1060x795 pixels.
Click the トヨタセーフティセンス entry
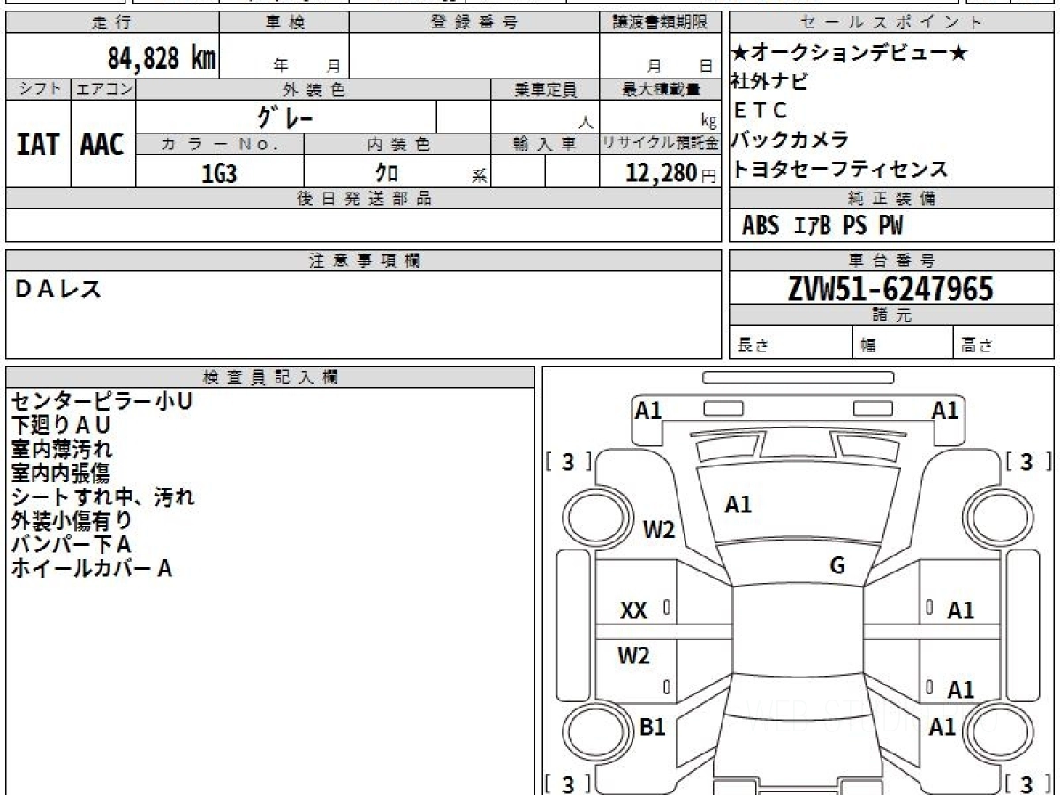[839, 169]
